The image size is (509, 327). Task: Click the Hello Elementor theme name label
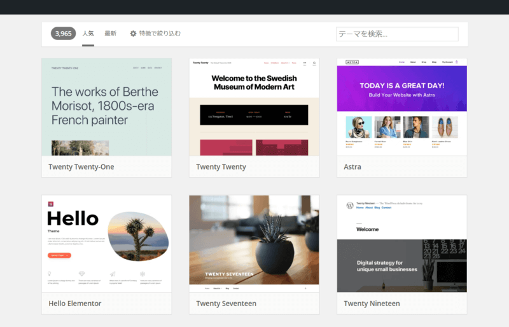tap(74, 304)
